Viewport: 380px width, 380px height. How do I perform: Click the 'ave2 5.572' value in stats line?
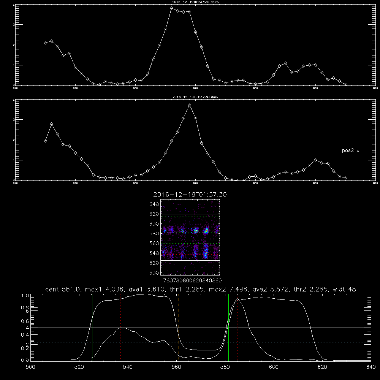coord(270,289)
